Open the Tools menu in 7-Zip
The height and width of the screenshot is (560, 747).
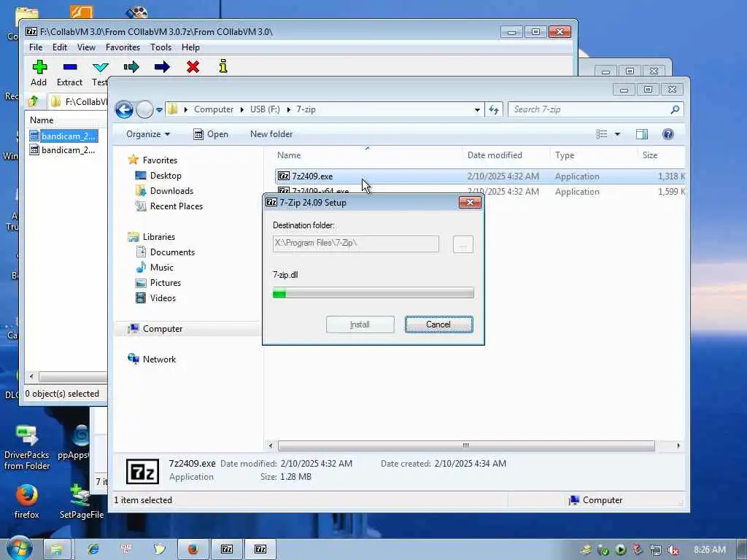coord(160,47)
